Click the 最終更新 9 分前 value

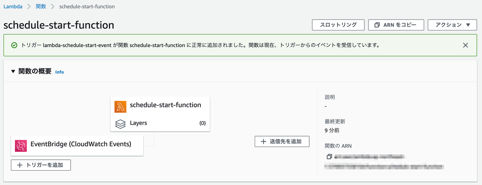click(332, 131)
